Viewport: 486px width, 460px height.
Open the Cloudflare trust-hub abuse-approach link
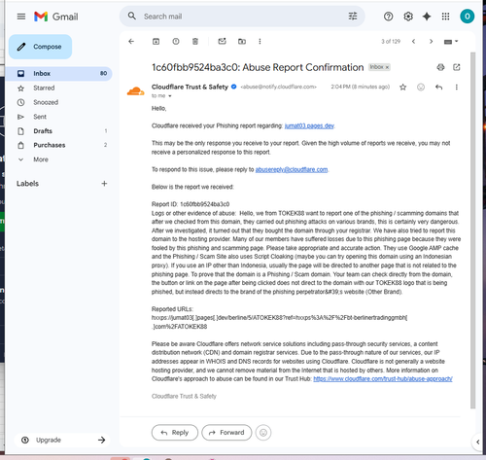tap(383, 379)
